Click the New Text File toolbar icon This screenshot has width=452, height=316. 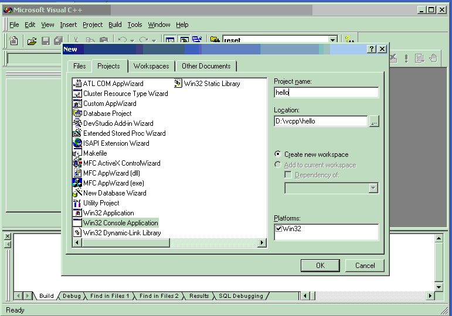click(13, 40)
